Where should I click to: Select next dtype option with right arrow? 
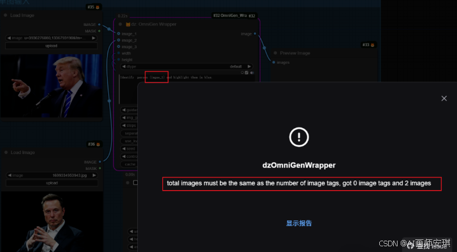[249, 66]
